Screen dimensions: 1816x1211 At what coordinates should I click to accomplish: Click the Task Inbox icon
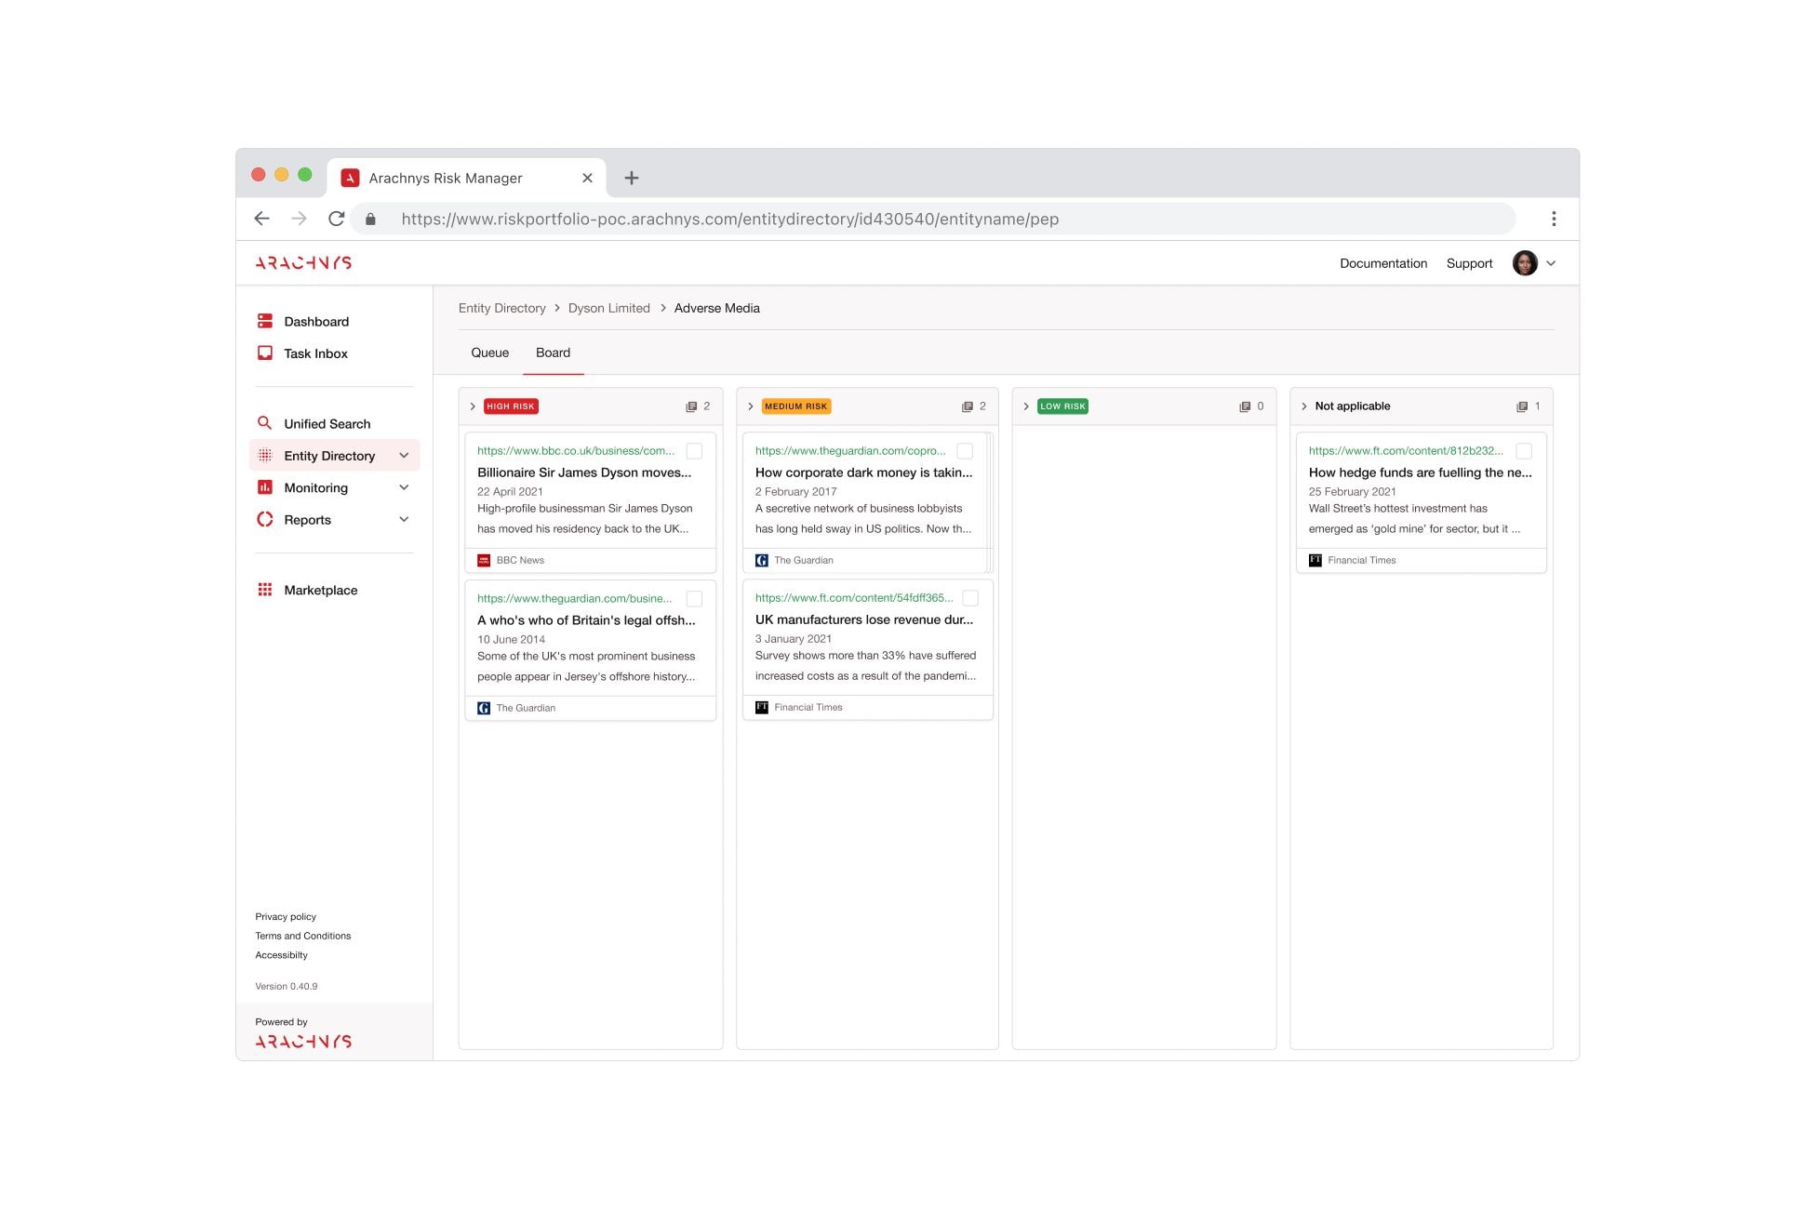pos(265,353)
